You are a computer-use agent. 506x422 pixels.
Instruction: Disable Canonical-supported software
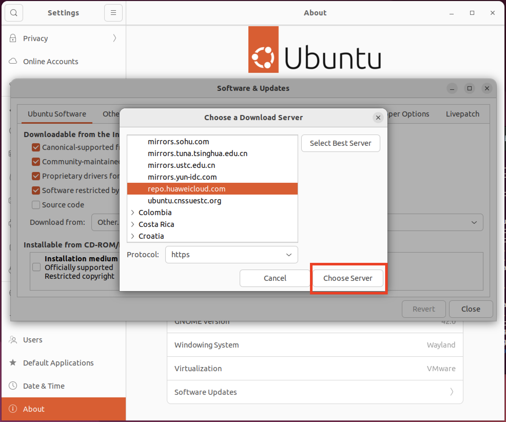36,147
